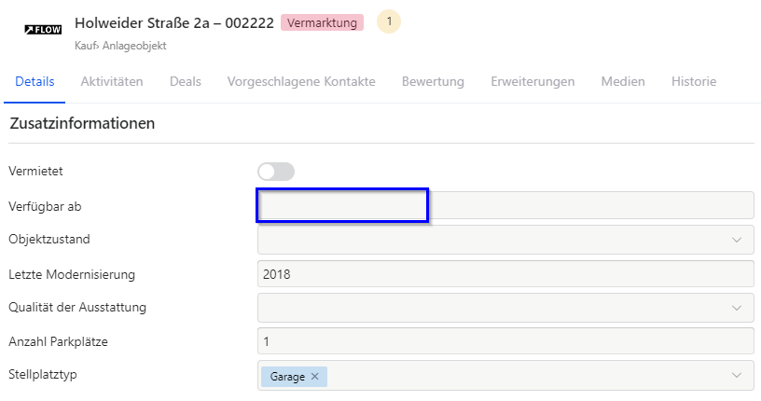Image resolution: width=761 pixels, height=401 pixels.
Task: Open the Historie tab
Action: click(x=694, y=81)
